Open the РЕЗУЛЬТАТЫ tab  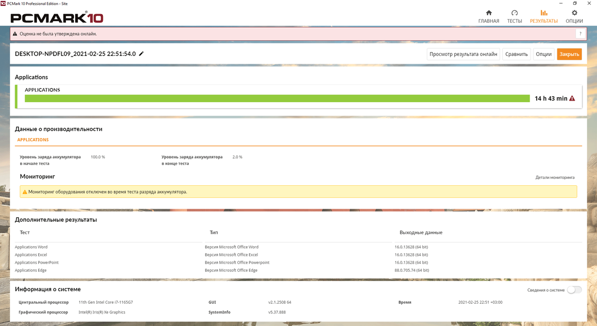coord(544,17)
